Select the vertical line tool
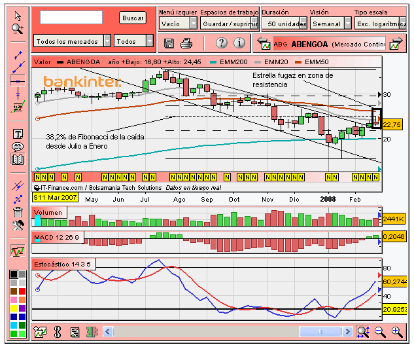Image resolution: width=414 pixels, height=347 pixels. [x=18, y=94]
